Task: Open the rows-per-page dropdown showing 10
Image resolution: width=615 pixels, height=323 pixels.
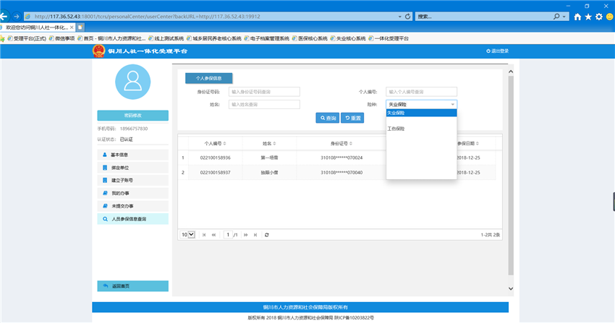Action: point(187,235)
